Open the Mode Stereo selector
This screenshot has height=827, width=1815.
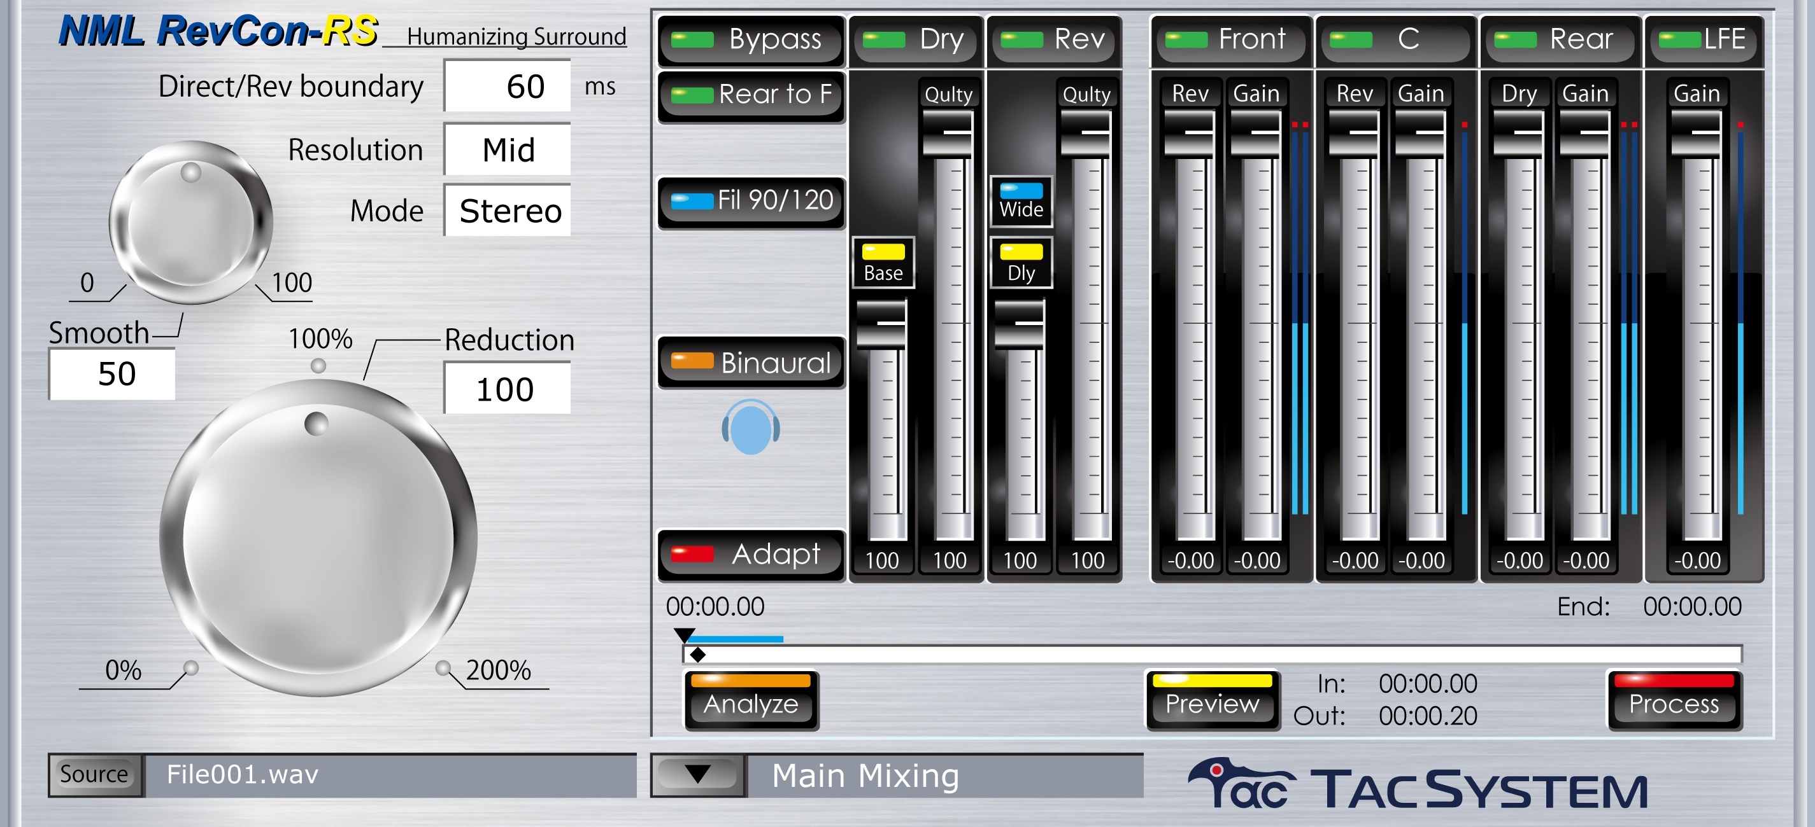(x=506, y=210)
